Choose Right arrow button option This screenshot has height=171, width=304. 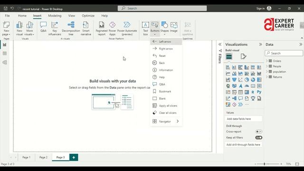pyautogui.click(x=166, y=48)
